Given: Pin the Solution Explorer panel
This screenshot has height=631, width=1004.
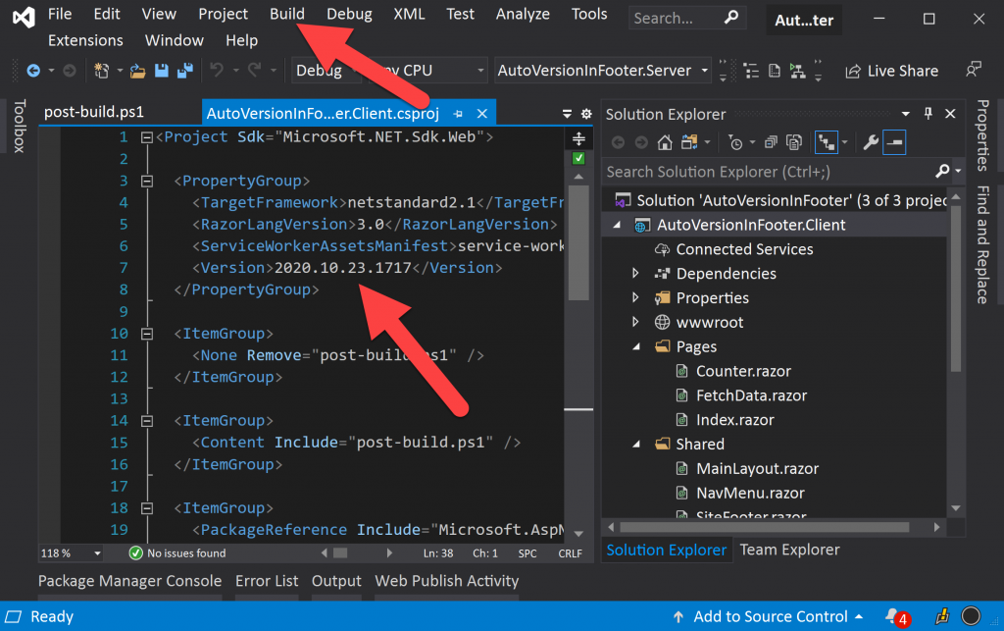Looking at the screenshot, I should click(928, 114).
